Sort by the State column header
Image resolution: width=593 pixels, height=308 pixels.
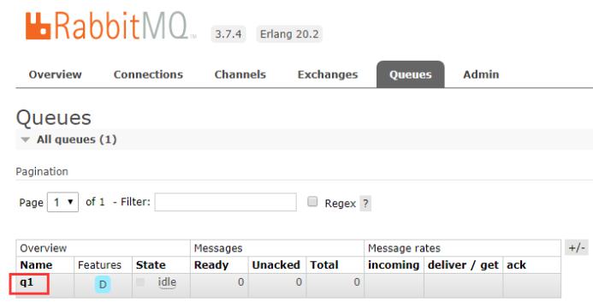pos(151,265)
